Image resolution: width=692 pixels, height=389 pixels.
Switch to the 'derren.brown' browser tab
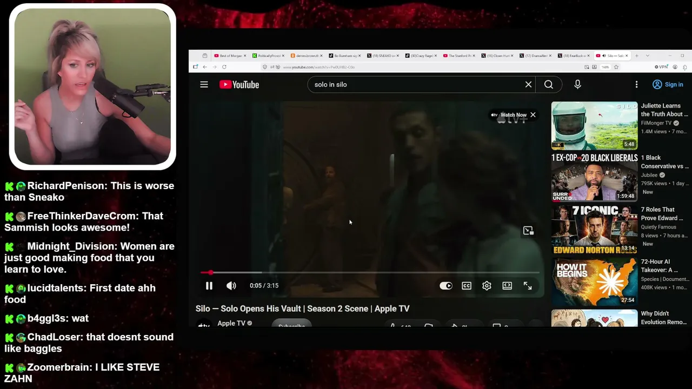(306, 56)
